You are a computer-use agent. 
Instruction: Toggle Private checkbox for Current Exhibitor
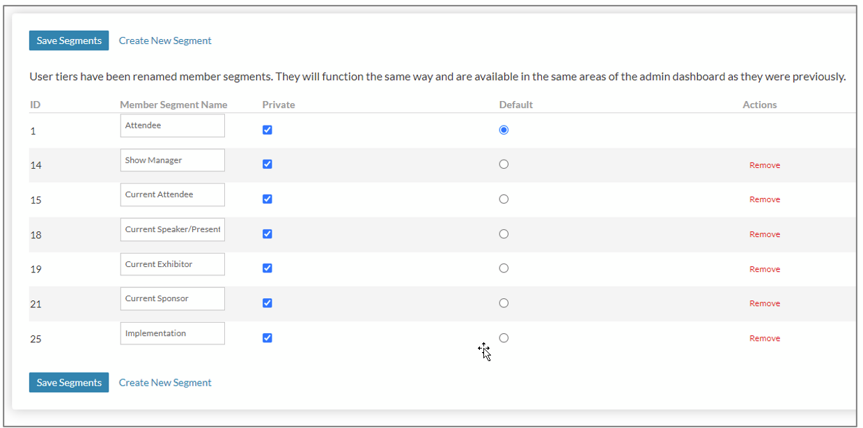(267, 268)
